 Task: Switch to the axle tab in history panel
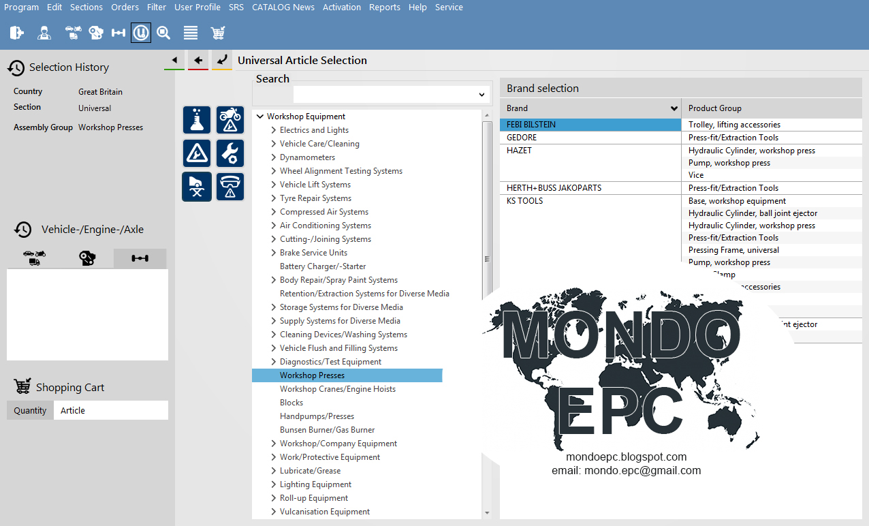coord(140,258)
